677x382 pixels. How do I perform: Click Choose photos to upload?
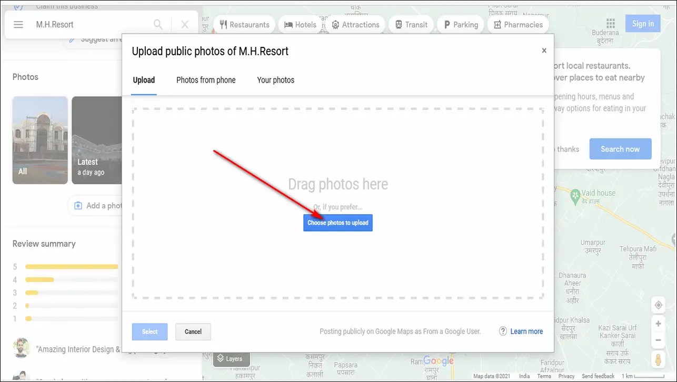tap(338, 223)
